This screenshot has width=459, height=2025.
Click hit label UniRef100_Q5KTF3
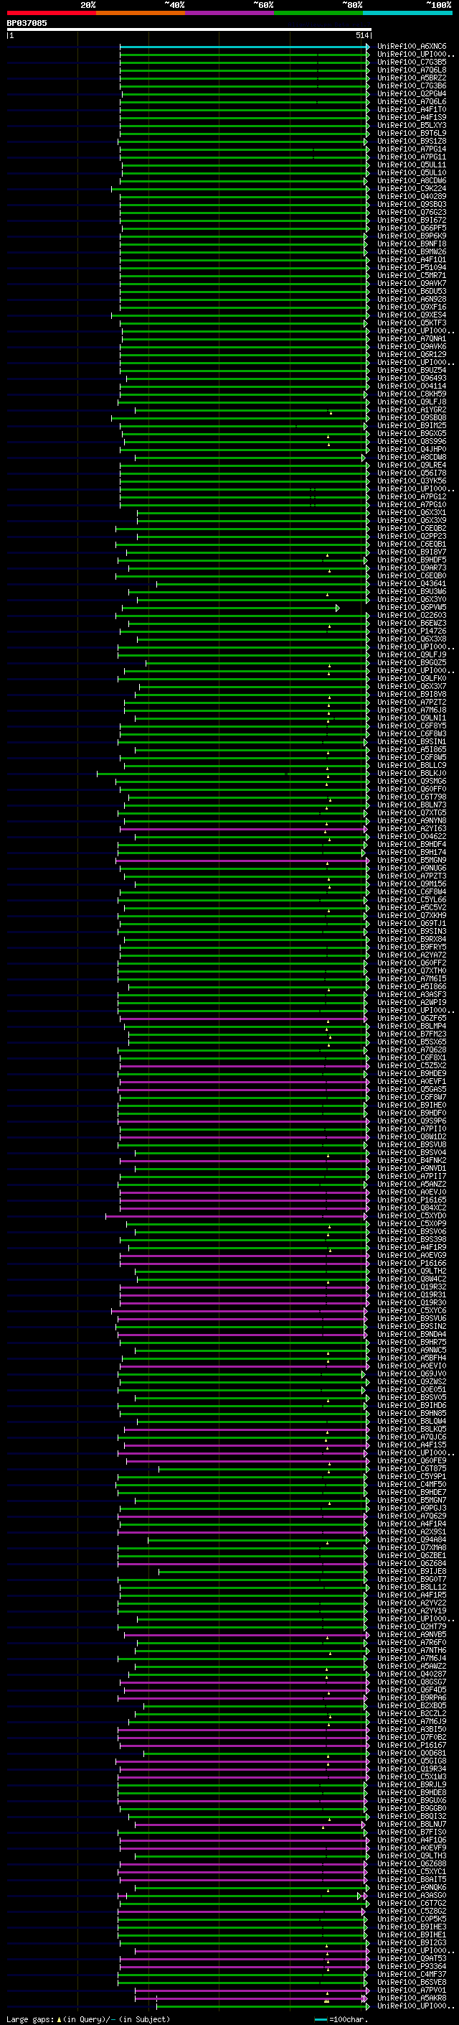411,323
